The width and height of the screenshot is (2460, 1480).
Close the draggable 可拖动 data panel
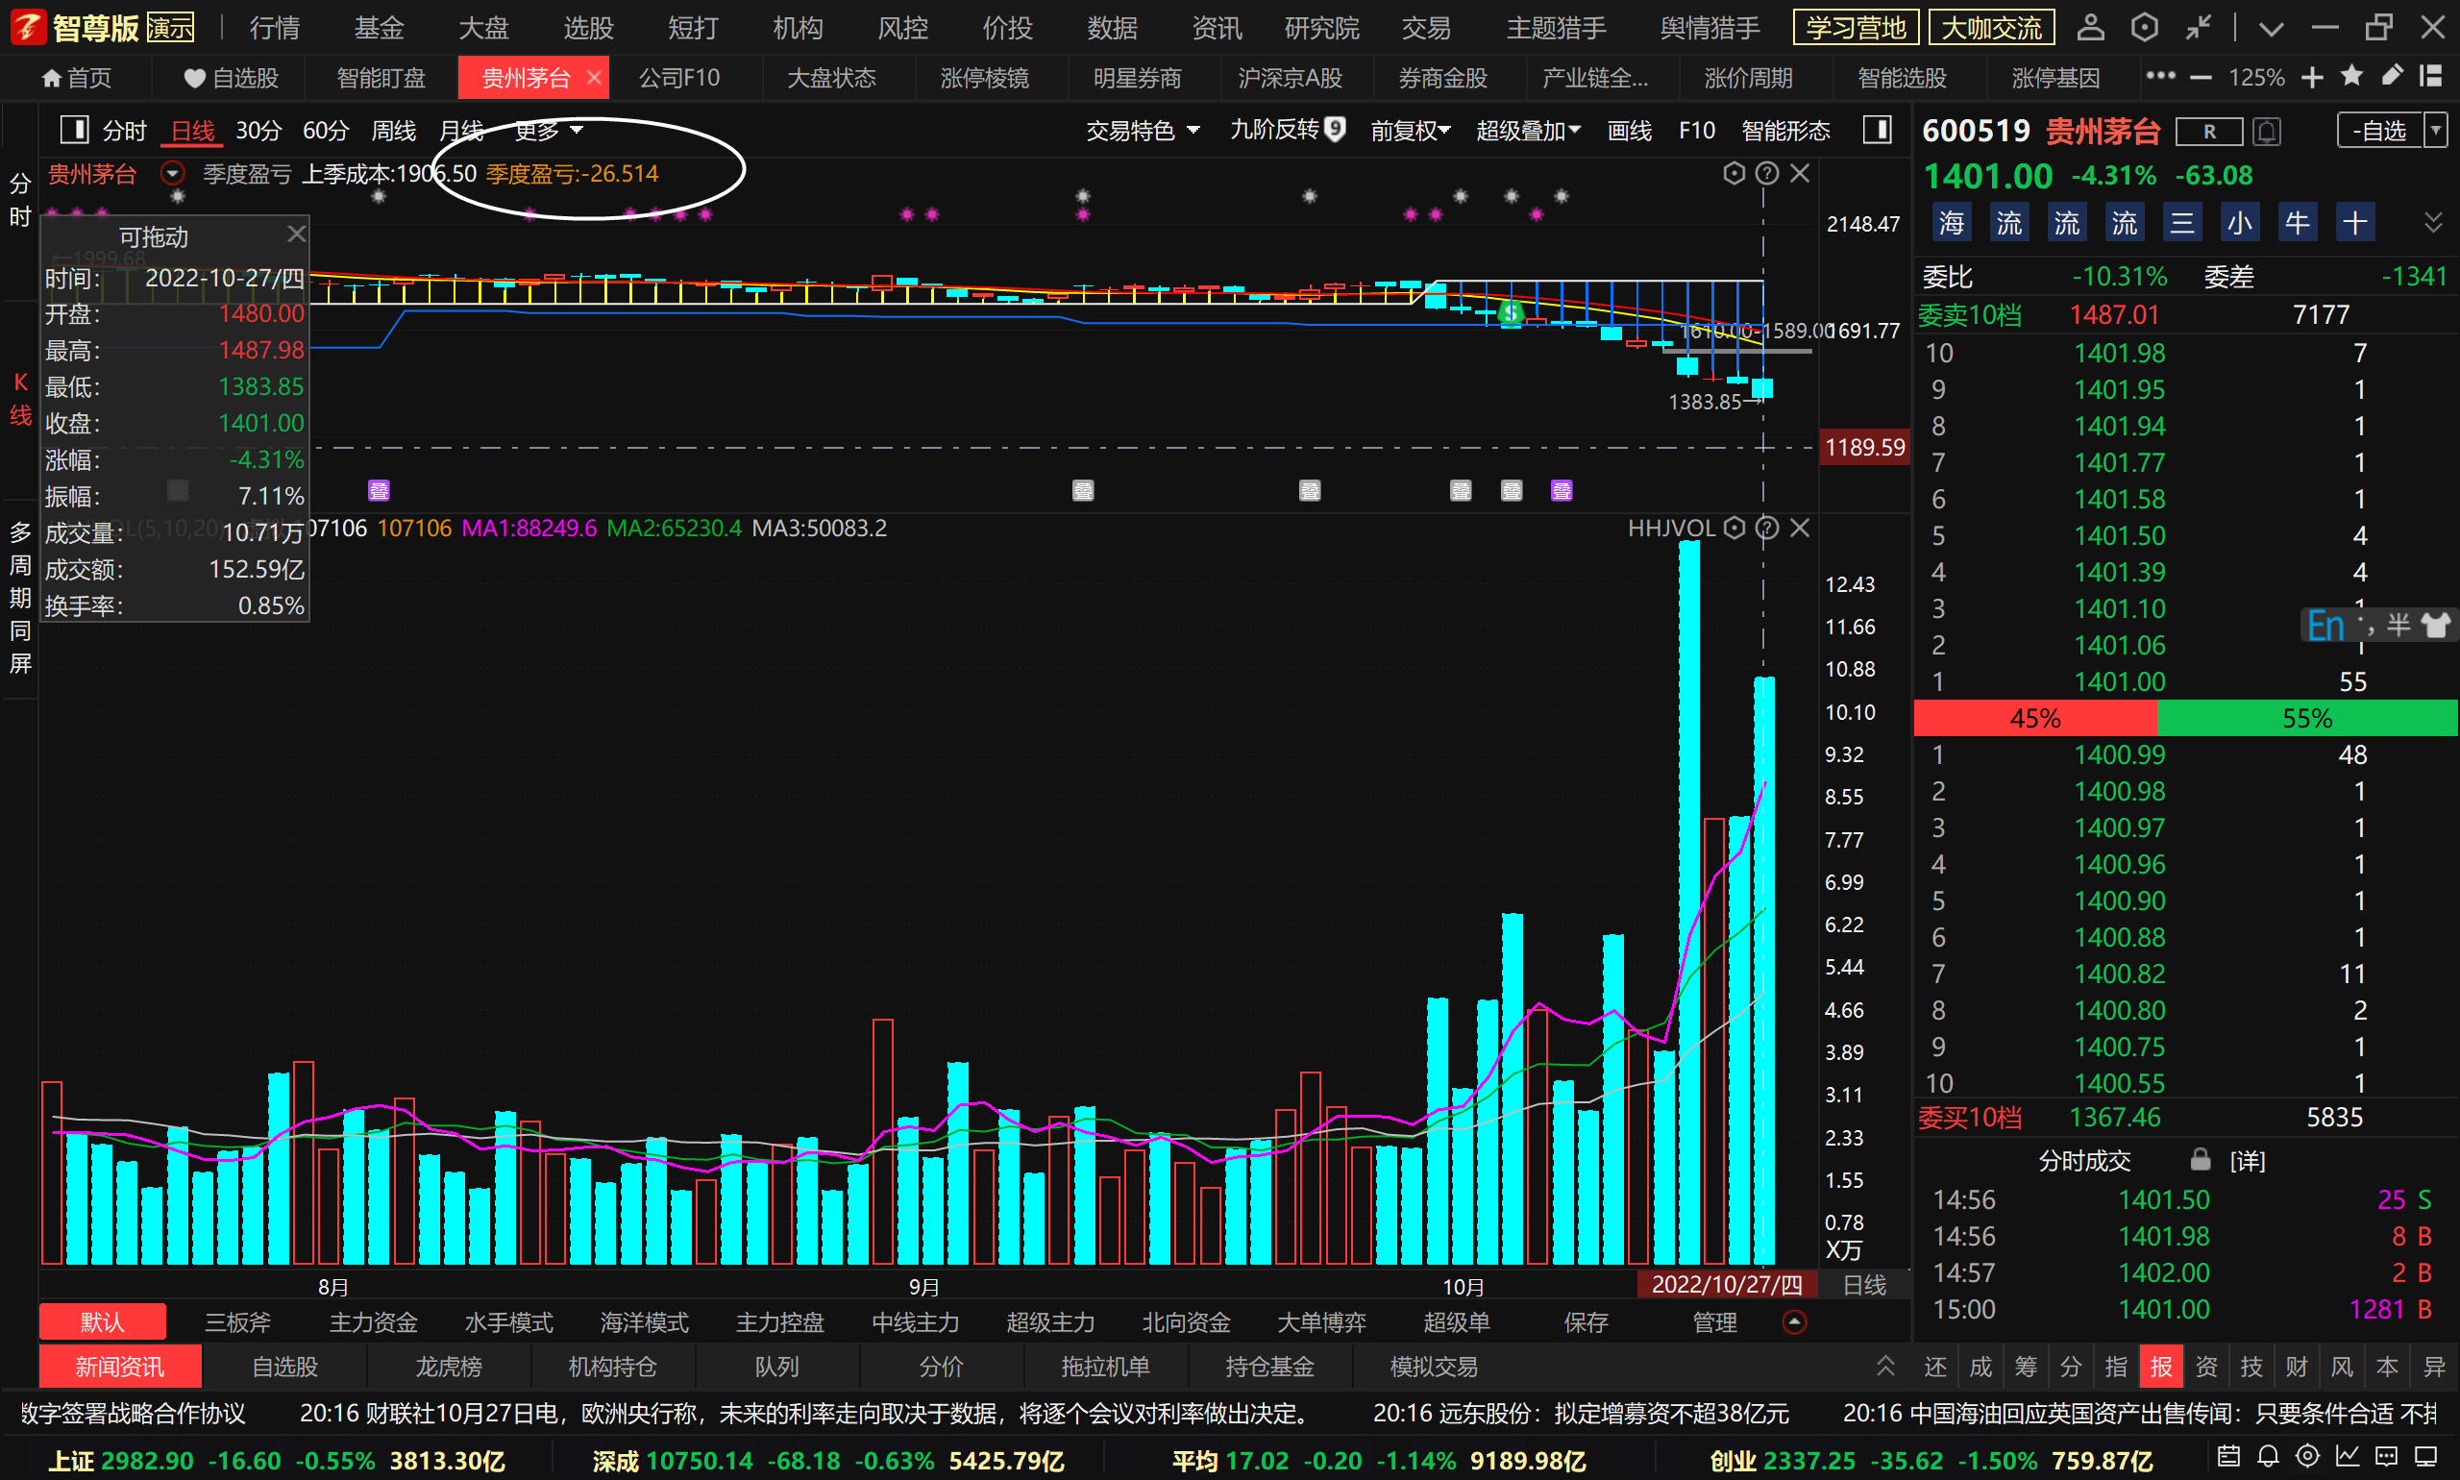point(296,234)
